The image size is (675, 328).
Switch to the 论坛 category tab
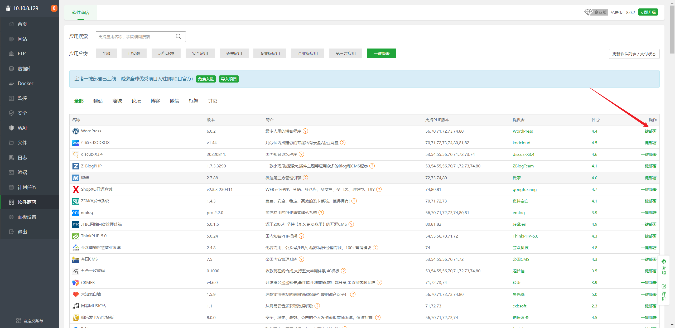point(136,101)
